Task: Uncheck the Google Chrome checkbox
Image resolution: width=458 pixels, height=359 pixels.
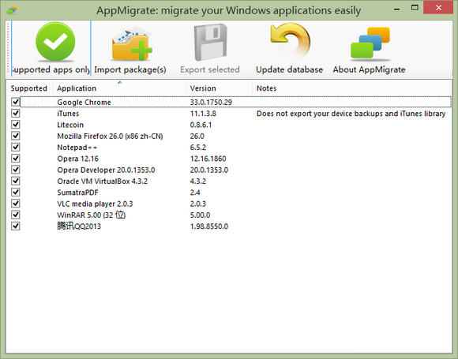Action: 16,102
